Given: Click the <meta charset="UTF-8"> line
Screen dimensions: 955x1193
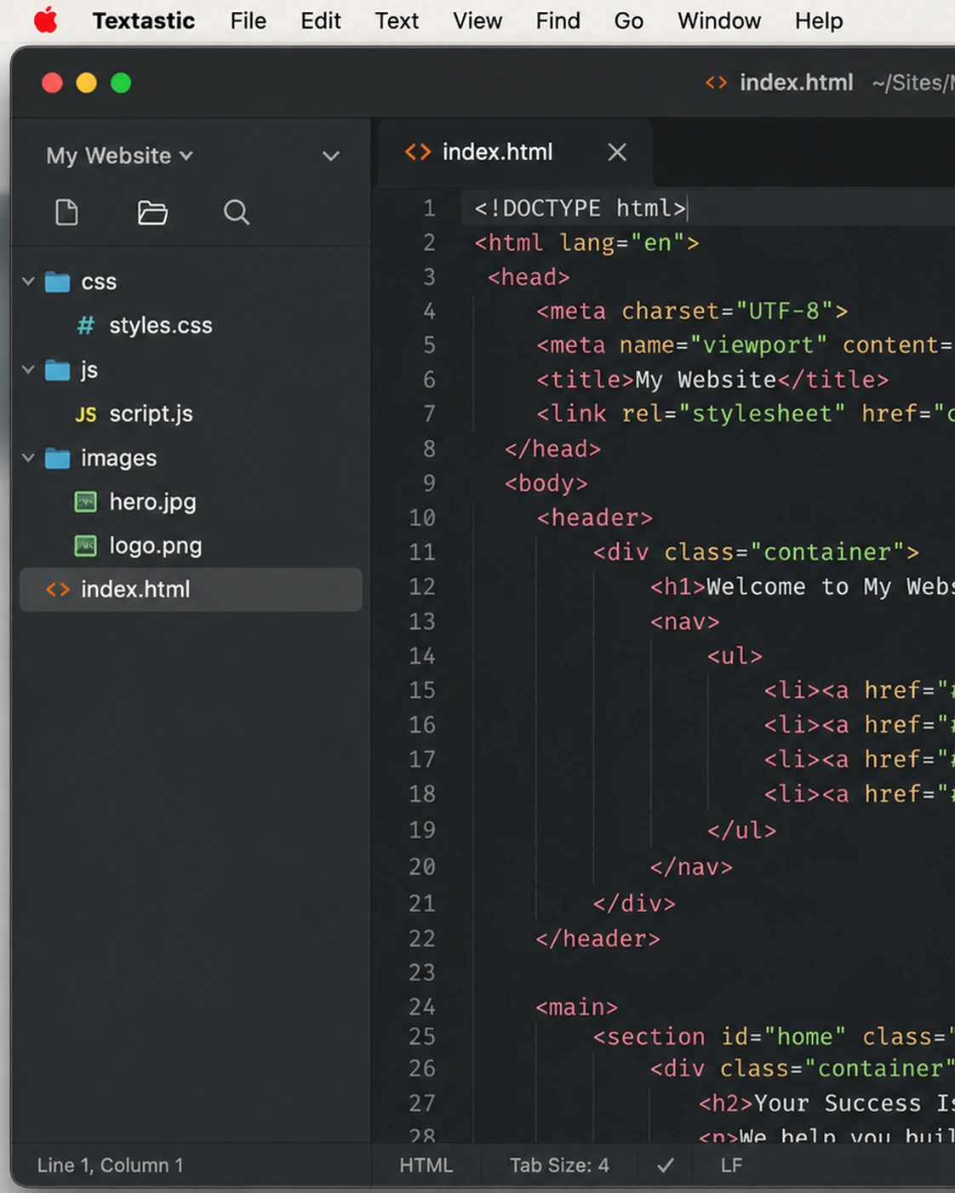Looking at the screenshot, I should pyautogui.click(x=692, y=311).
